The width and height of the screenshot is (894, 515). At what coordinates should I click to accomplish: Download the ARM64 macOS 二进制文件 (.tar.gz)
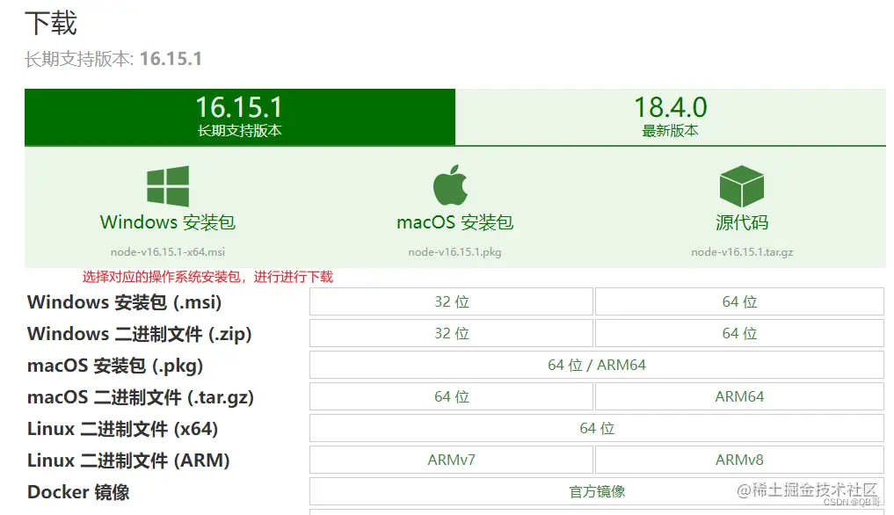[739, 396]
